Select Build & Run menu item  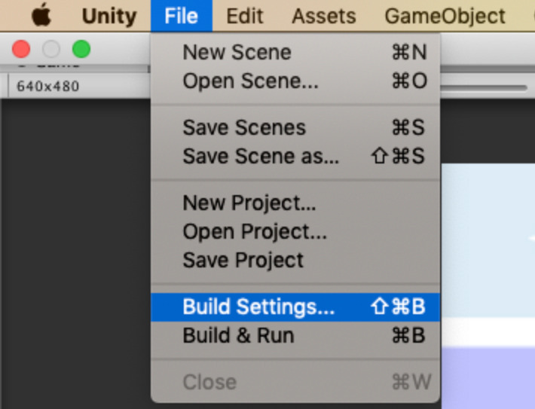238,336
